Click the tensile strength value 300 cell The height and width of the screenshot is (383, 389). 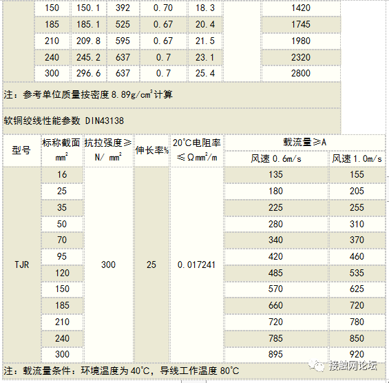[x=109, y=265]
